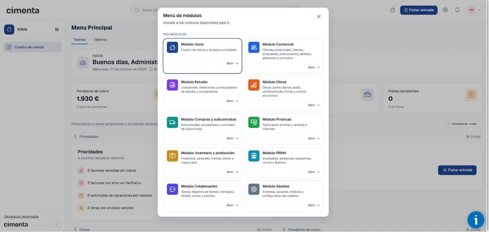Open Abrir link for Módulo Ajustes
Screen dimensions: 489x232
[314, 205]
